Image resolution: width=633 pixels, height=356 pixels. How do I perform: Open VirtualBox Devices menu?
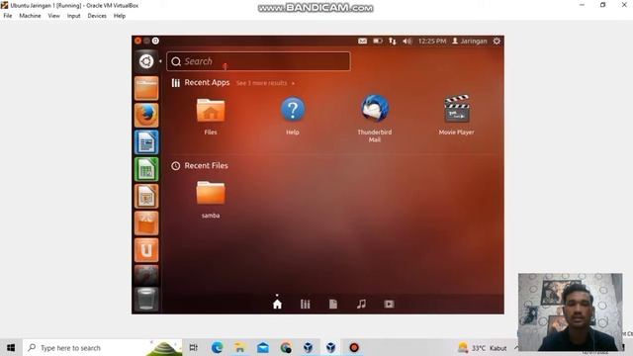coord(97,16)
